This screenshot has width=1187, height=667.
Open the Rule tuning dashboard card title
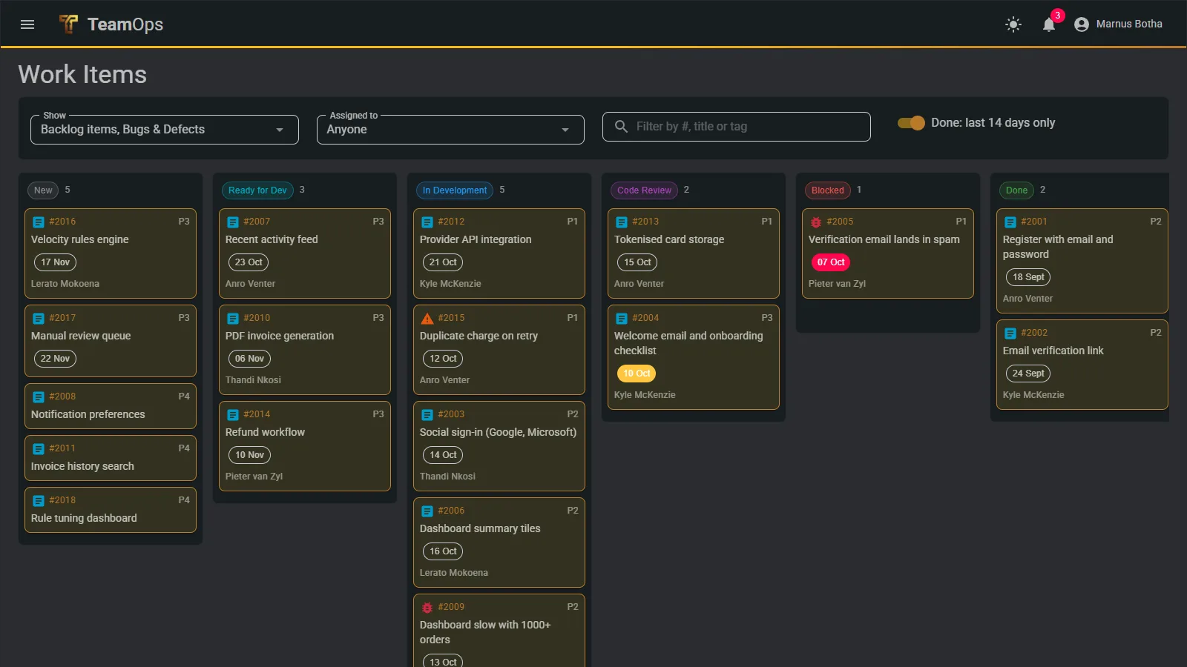[x=84, y=519]
